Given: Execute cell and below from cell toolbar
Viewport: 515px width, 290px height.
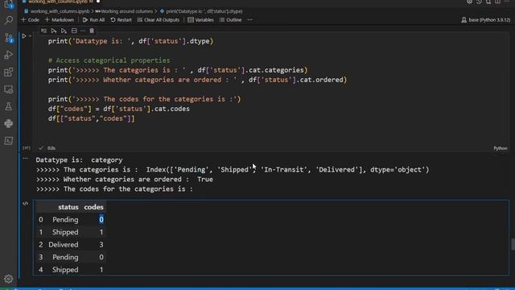Looking at the screenshot, I should (x=64, y=31).
